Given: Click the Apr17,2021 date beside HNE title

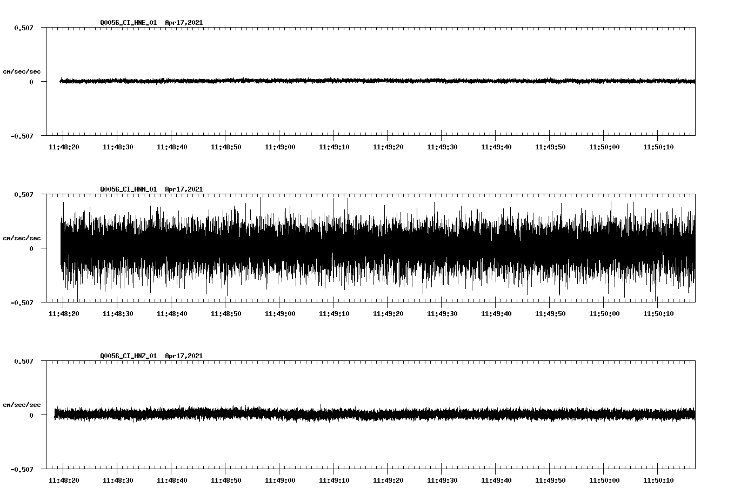Looking at the screenshot, I should click(184, 23).
